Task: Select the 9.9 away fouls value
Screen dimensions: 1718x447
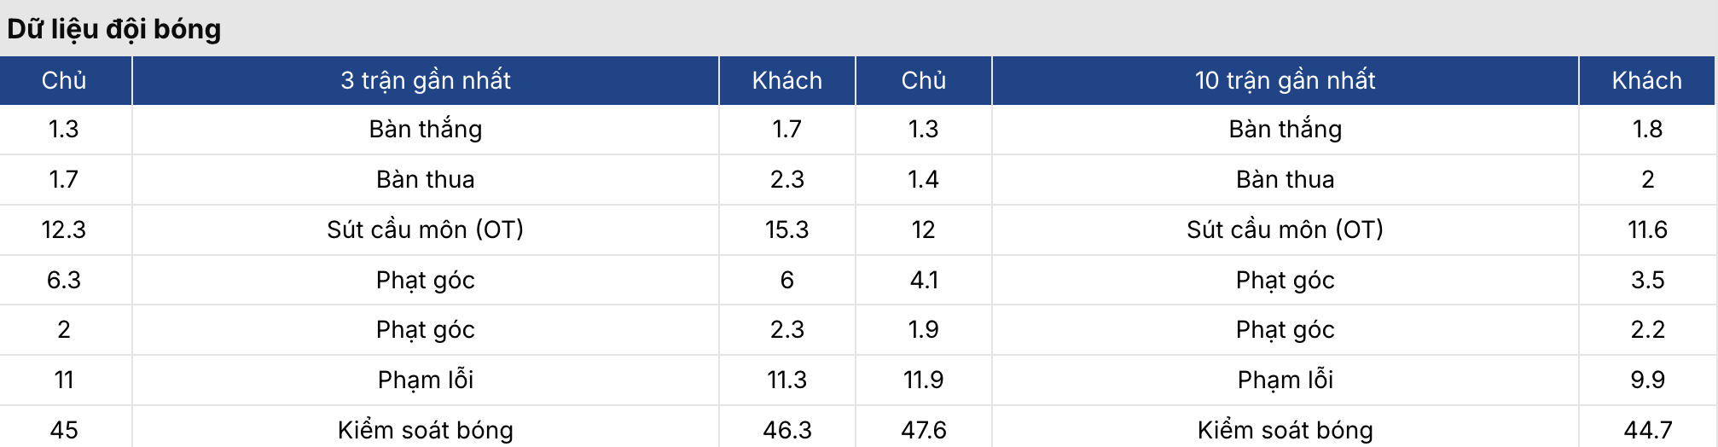Action: point(1647,380)
